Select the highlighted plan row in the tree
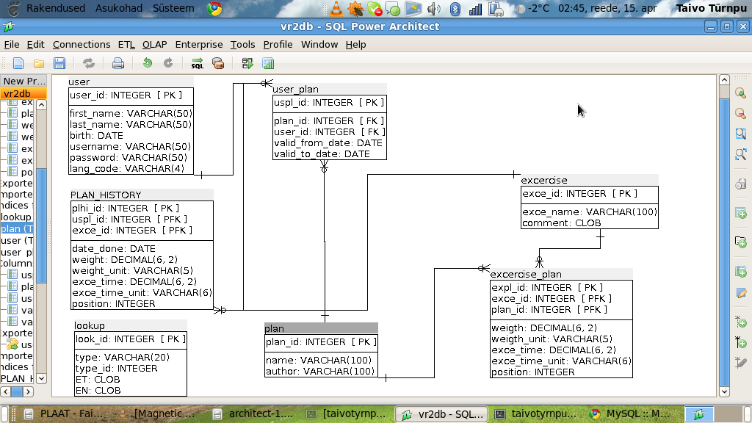Viewport: 752px width, 423px height. [18, 229]
